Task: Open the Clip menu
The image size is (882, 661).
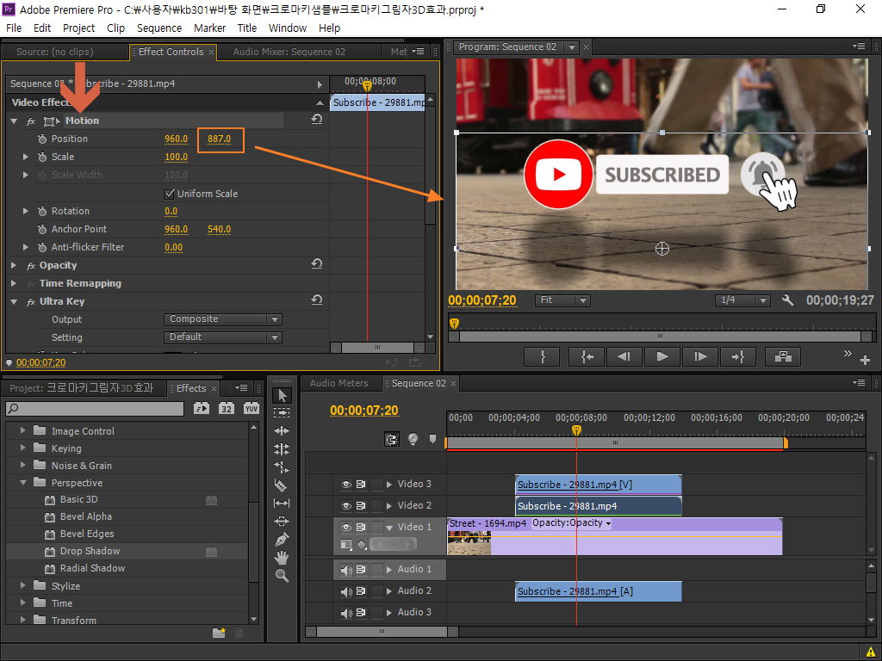Action: 116,28
